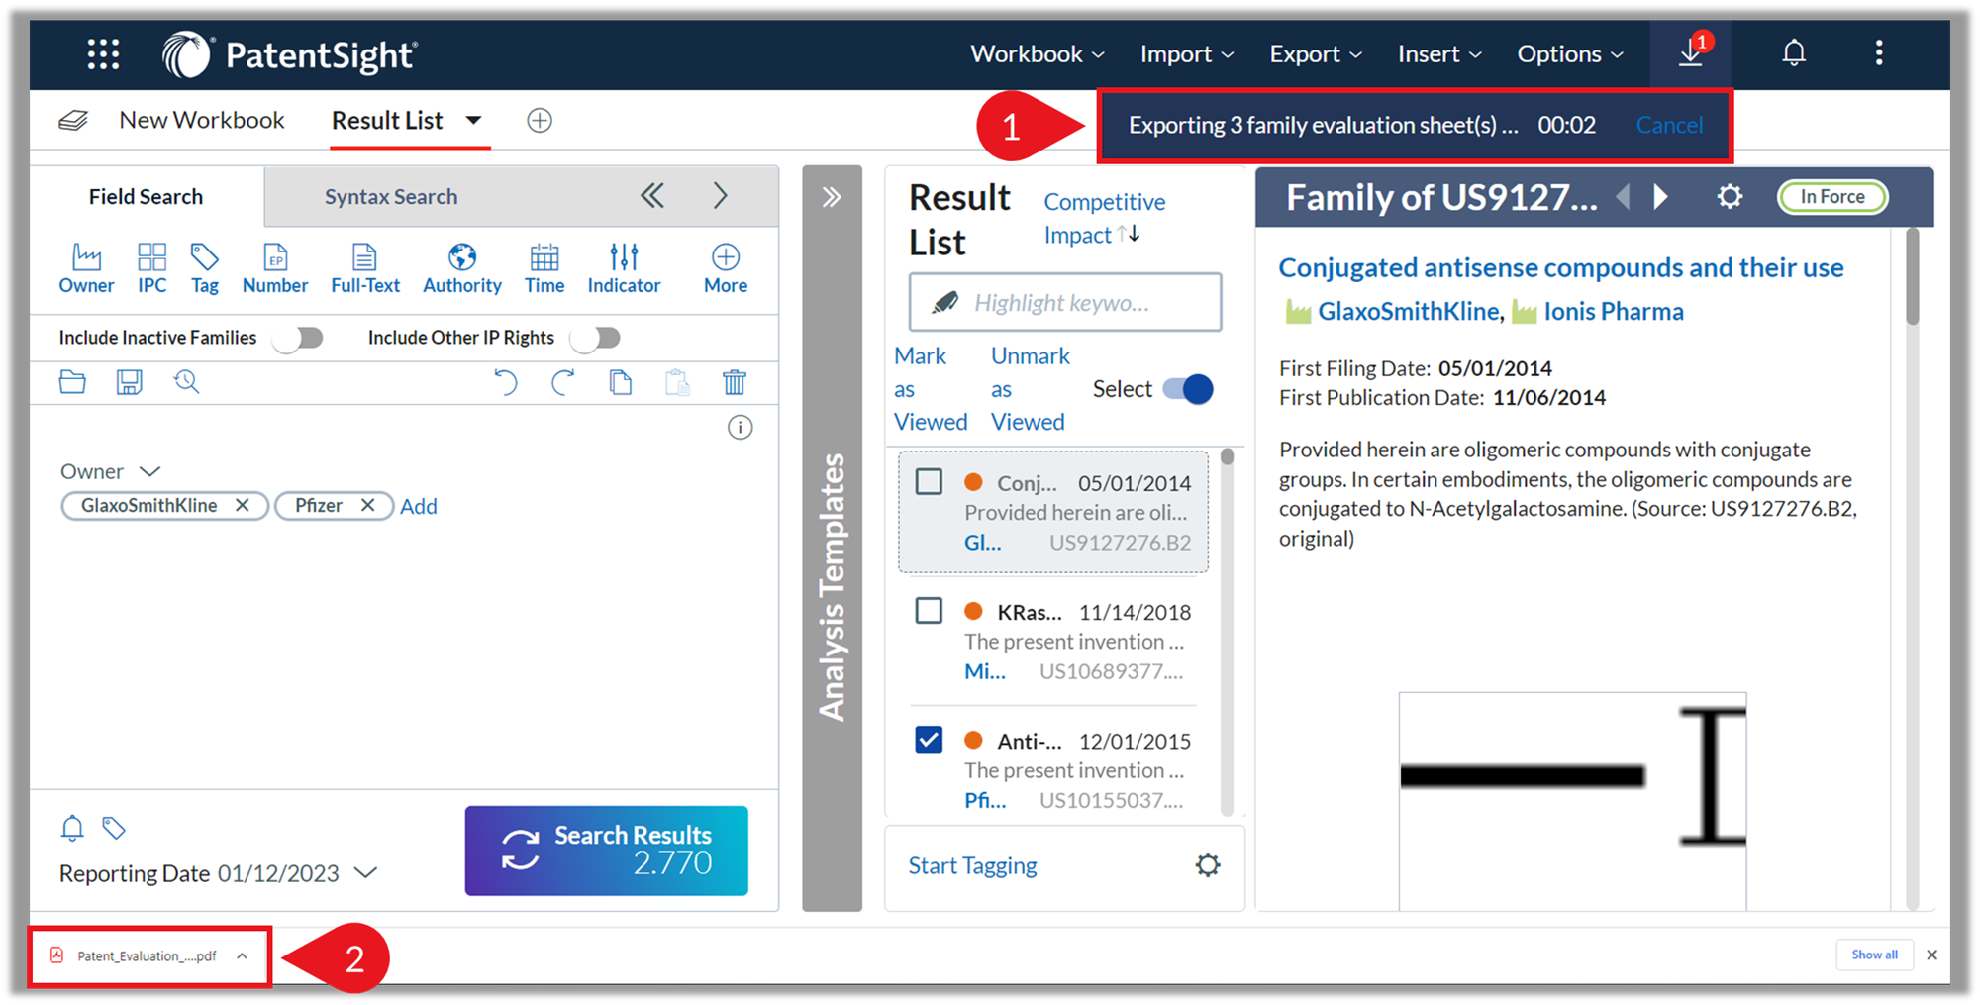The height and width of the screenshot is (1005, 1980).
Task: Expand the Result List tab dropdown arrow
Action: pos(474,121)
